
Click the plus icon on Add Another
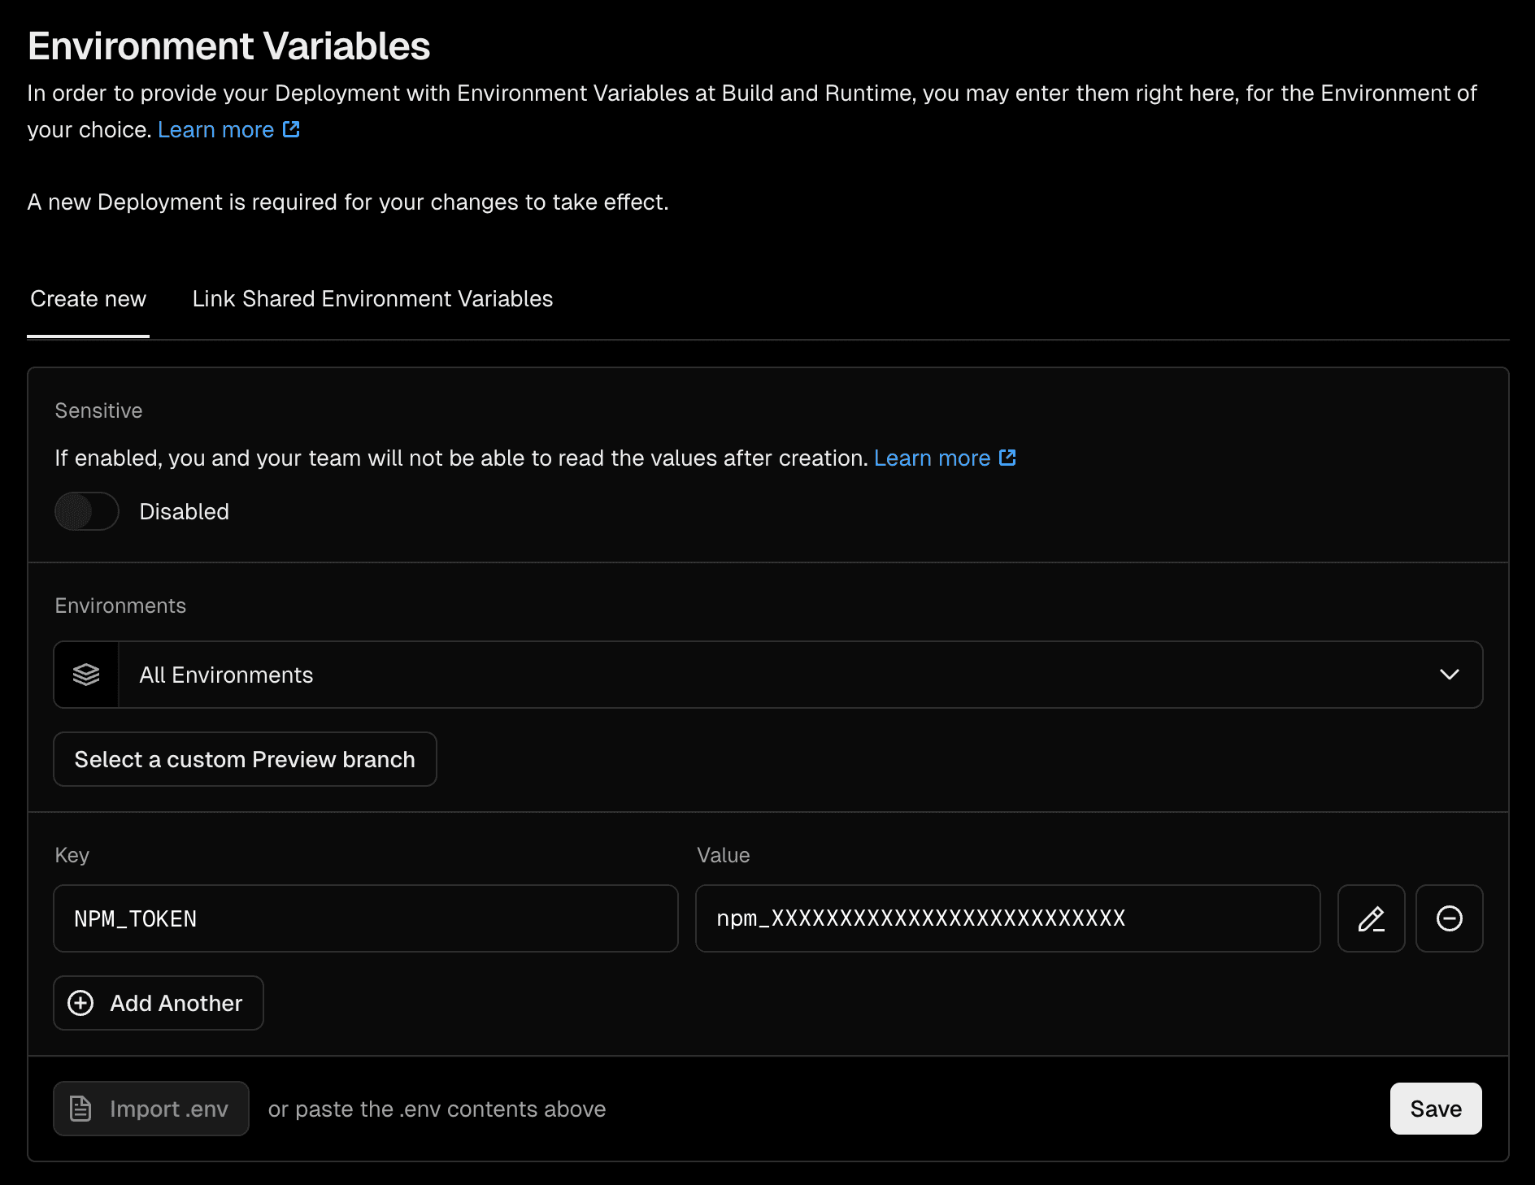coord(80,1003)
